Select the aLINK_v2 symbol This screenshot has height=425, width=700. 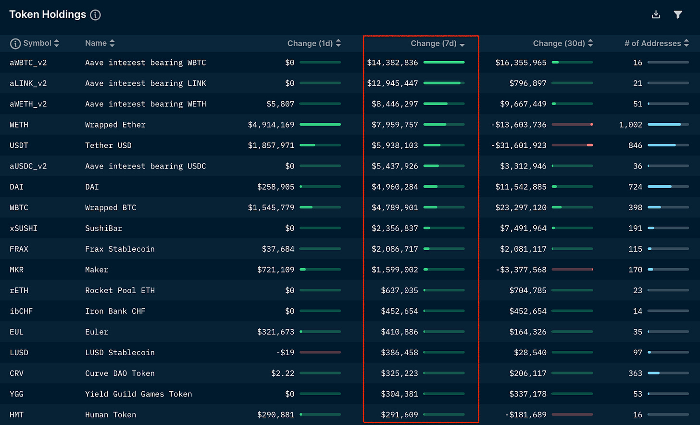tap(28, 83)
